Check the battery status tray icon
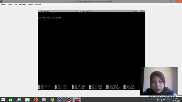This screenshot has width=182, height=102. point(161,100)
